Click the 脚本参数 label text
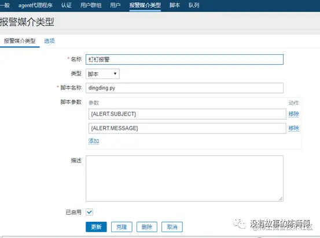The image size is (320, 238). [71, 102]
